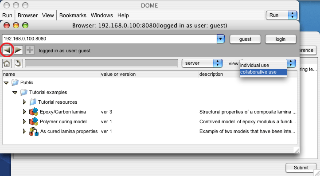Click description 'Structural properties of a composite lamina'
Screen dimensions: 320x176
tap(248, 112)
